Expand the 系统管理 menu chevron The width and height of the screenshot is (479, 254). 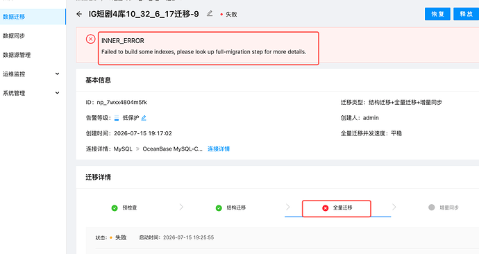pos(57,93)
